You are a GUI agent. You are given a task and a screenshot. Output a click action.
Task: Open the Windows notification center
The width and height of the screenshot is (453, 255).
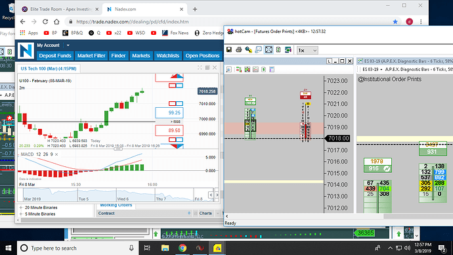442,248
